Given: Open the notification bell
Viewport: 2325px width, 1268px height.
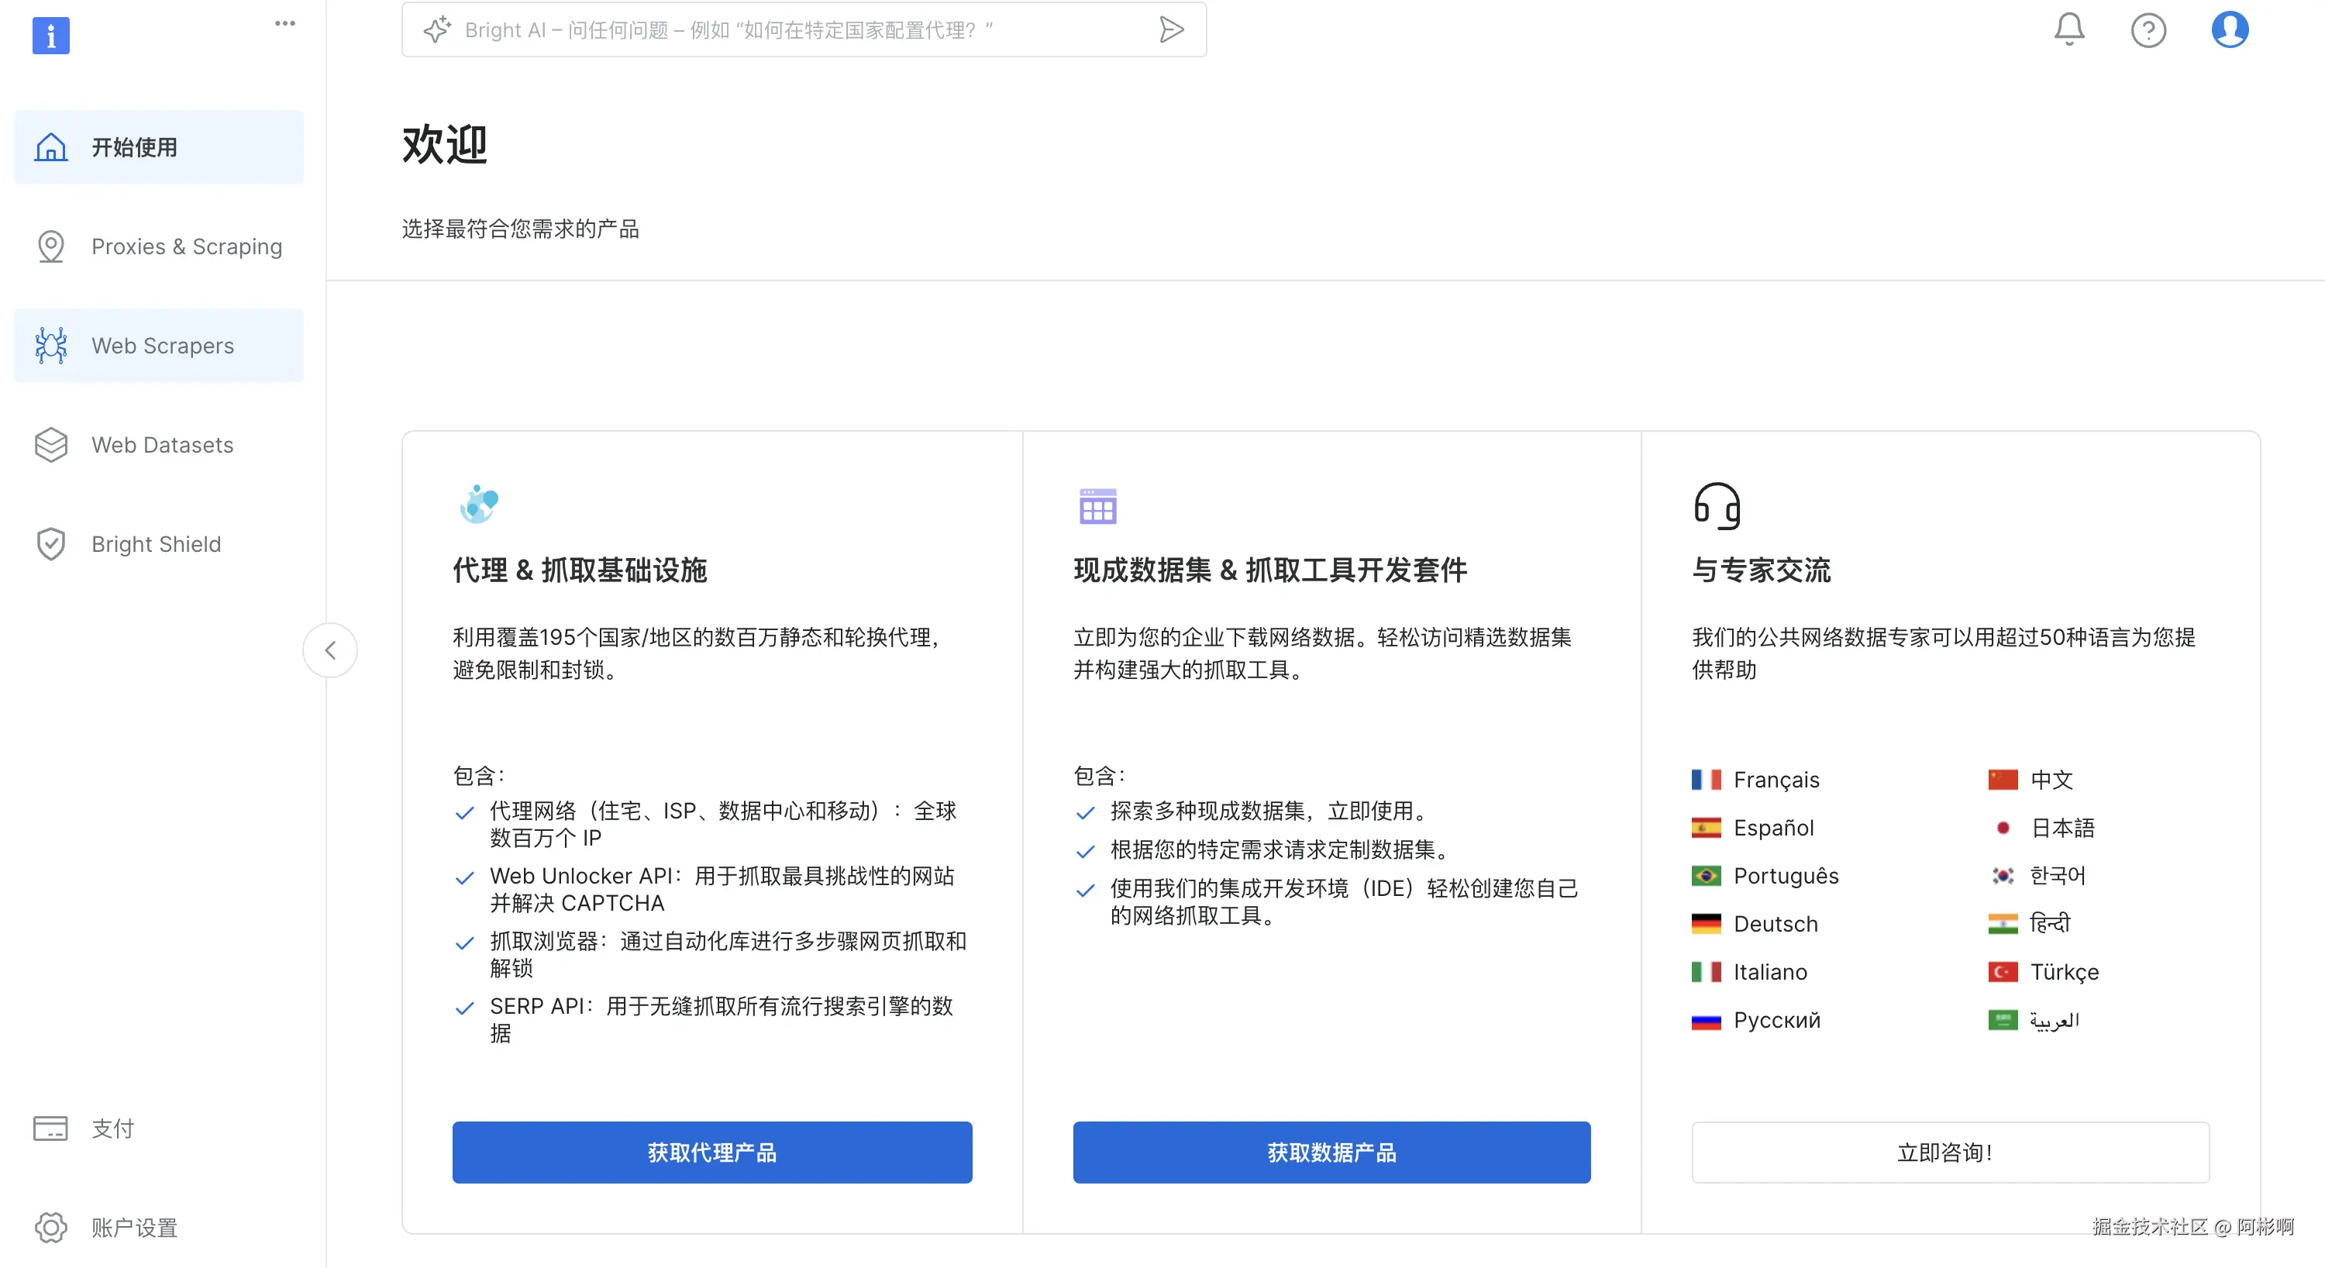Looking at the screenshot, I should (2068, 29).
